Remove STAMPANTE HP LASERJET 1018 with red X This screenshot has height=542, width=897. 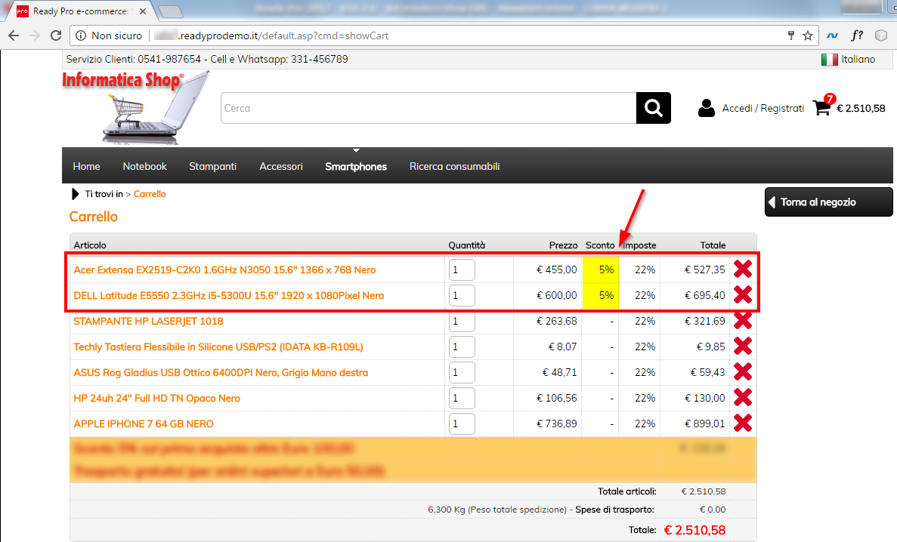click(743, 320)
